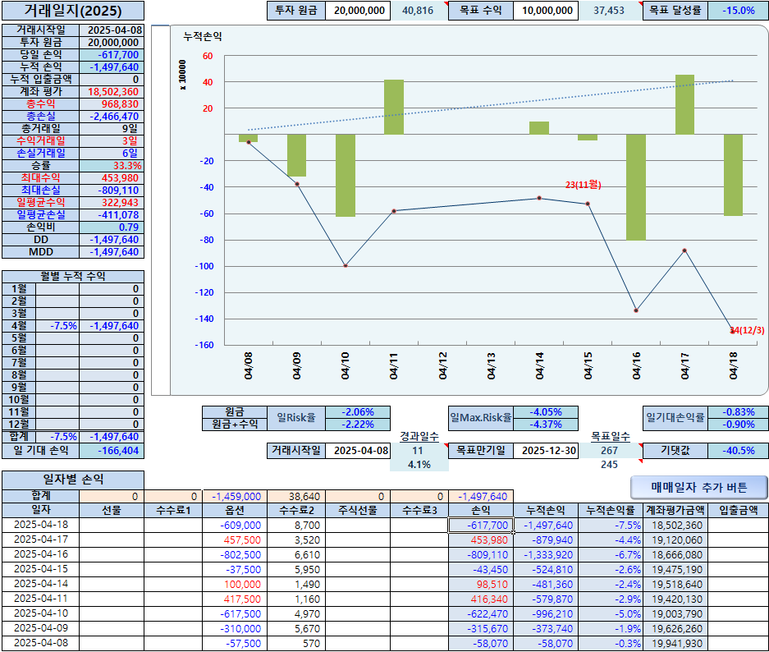Click the 거래일지(2025) title cell
769x652 pixels.
73,11
